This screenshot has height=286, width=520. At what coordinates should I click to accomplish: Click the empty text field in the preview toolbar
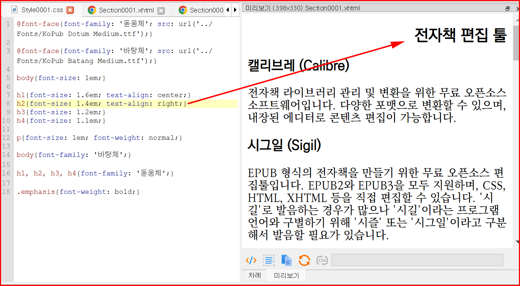pos(417,260)
